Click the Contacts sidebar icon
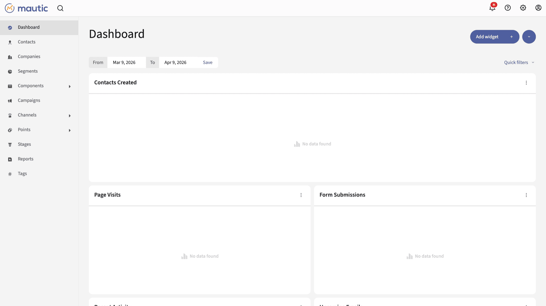 coord(10,42)
